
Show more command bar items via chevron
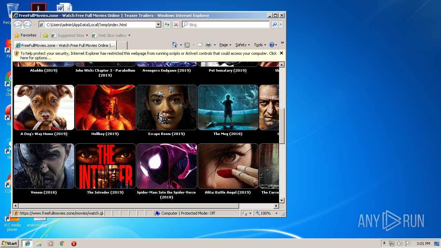(x=282, y=43)
